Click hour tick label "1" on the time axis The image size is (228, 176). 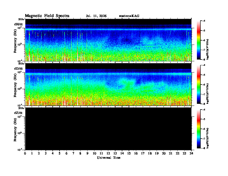pyautogui.click(x=32, y=154)
